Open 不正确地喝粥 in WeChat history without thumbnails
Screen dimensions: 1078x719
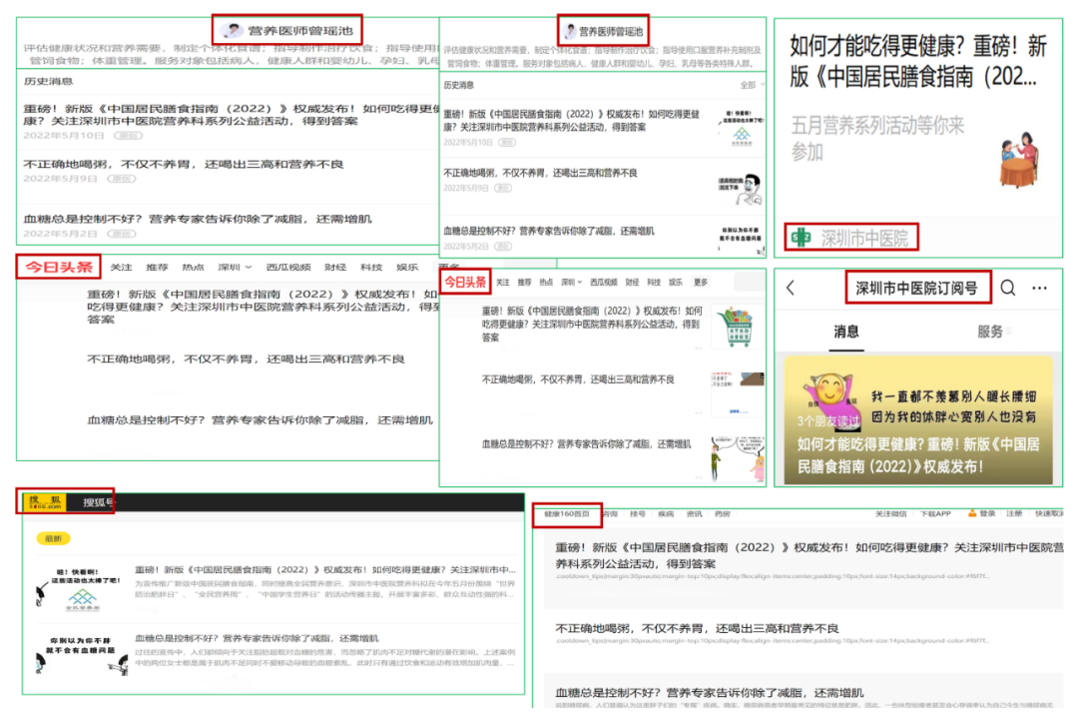click(183, 165)
